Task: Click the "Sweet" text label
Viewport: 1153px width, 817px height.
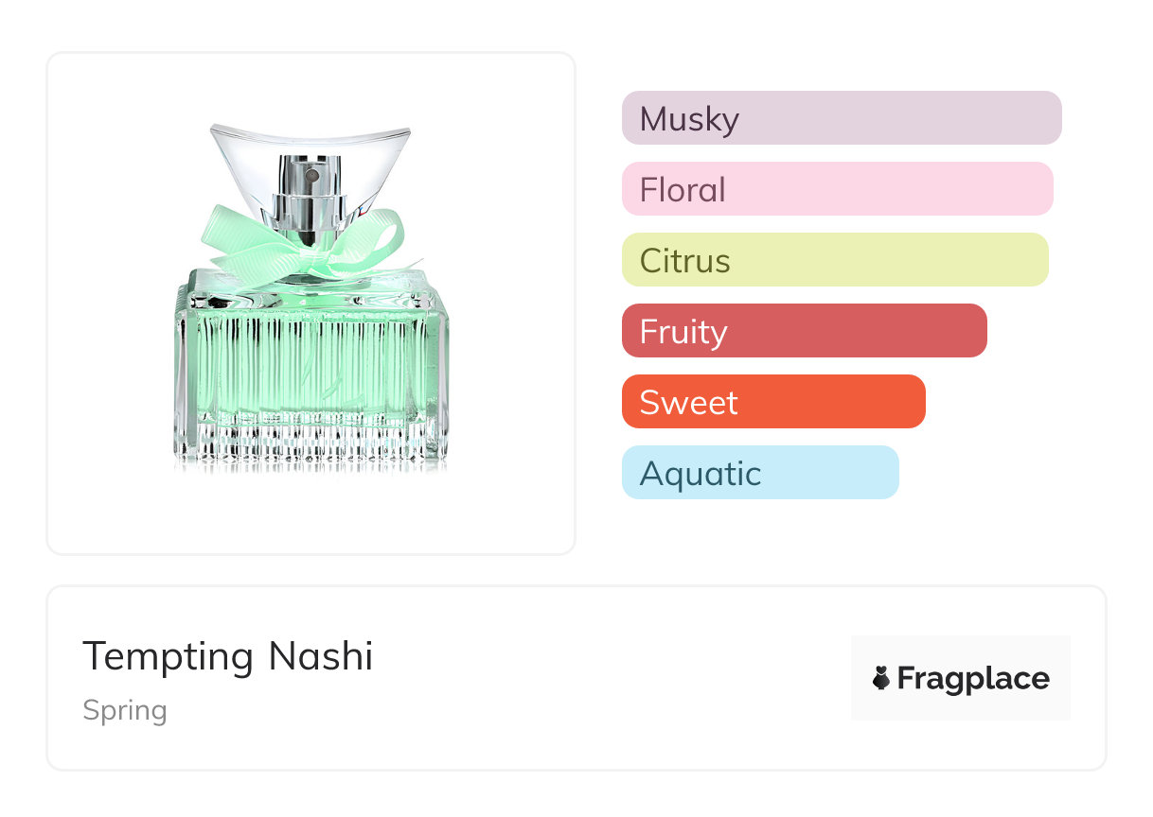Action: [688, 403]
